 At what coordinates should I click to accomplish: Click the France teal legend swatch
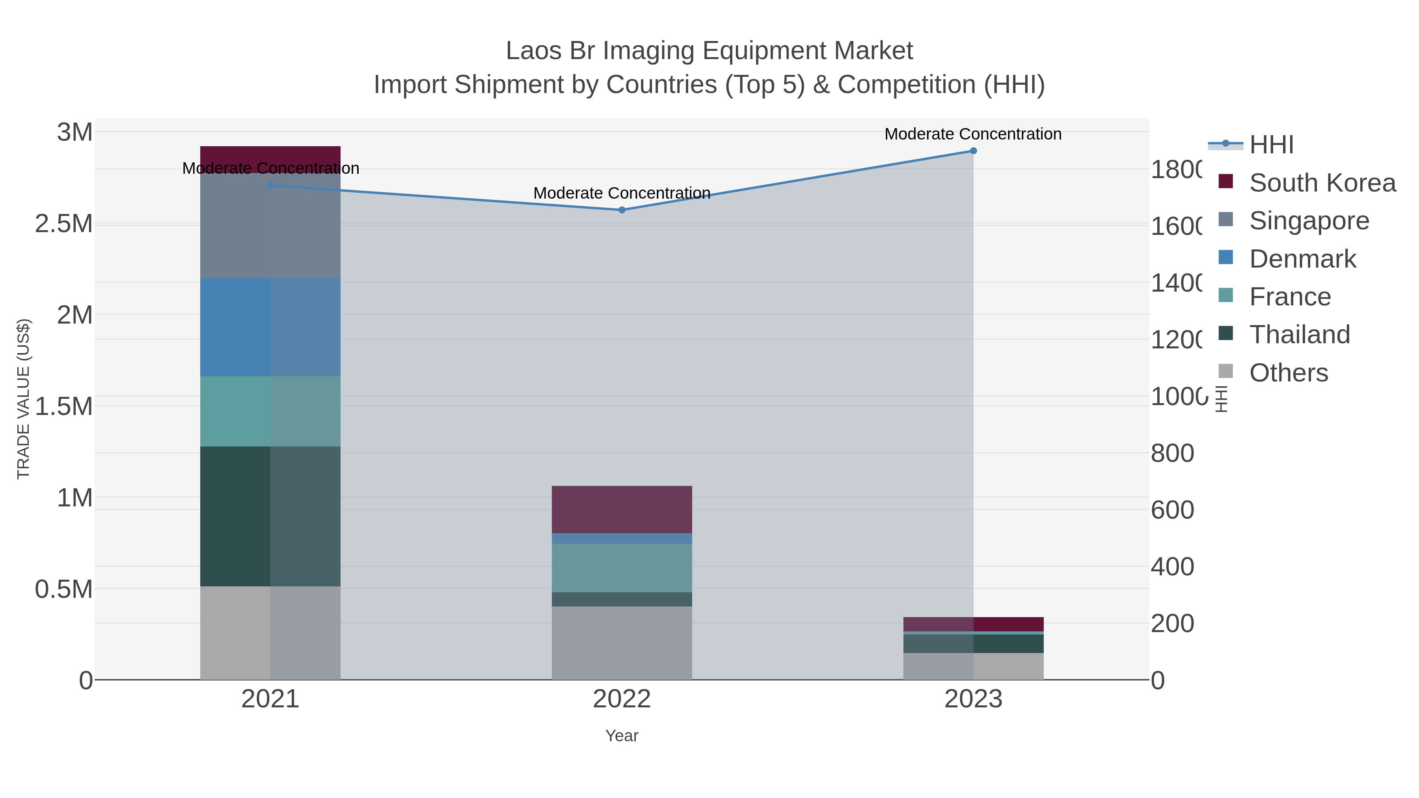pyautogui.click(x=1225, y=295)
